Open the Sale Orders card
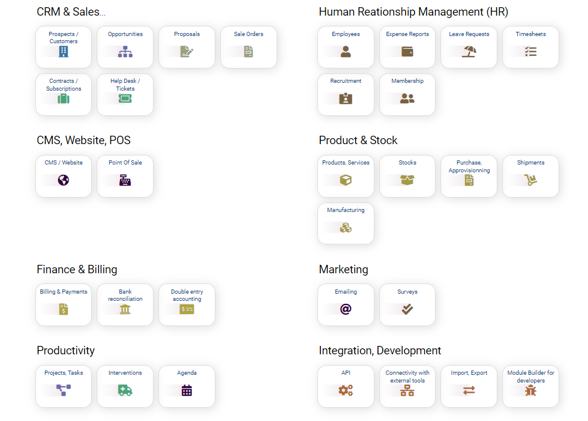 coord(248,47)
